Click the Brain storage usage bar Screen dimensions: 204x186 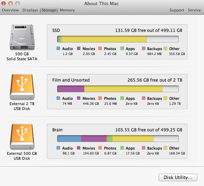118,138
